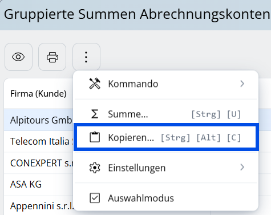
Task: Open the three-dot more options menu
Action: tap(86, 57)
